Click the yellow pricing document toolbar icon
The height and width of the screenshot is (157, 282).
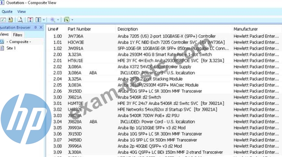pyautogui.click(x=11, y=20)
